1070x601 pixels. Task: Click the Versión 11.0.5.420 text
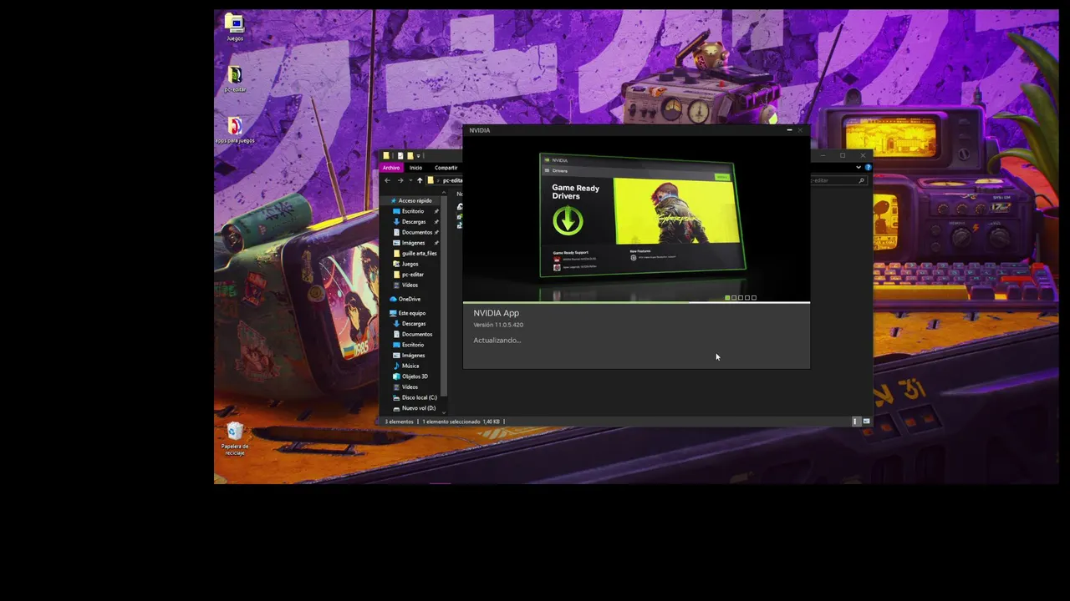498,325
